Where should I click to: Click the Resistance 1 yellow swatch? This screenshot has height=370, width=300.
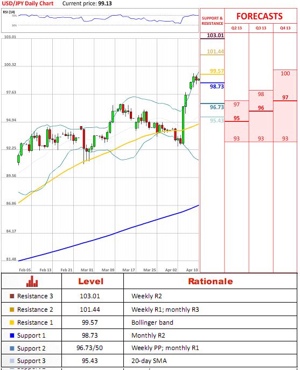12,323
